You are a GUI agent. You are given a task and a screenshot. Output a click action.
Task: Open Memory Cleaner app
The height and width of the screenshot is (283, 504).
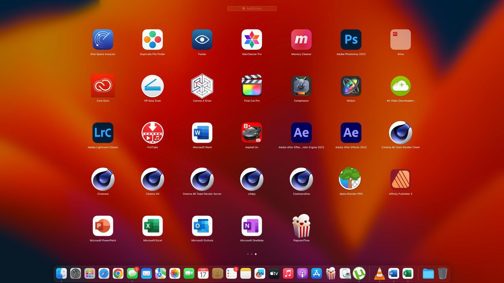coord(301,40)
